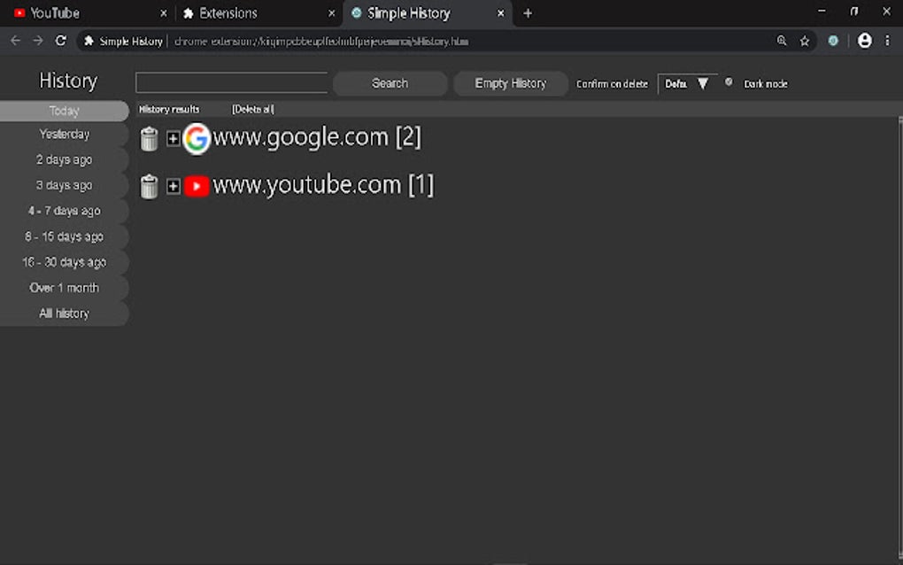This screenshot has height=565, width=903.
Task: Click the Empty History button
Action: click(x=510, y=83)
